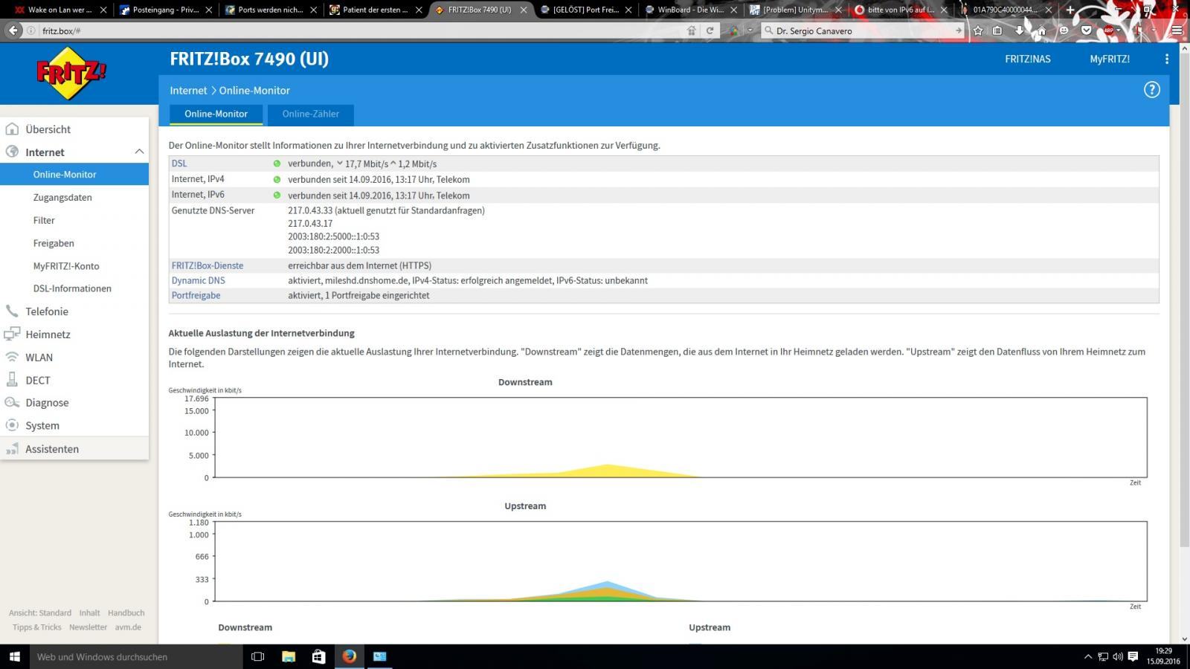Click Tipps & Tricks footer link
Viewport: 1190px width, 669px height.
tap(36, 627)
